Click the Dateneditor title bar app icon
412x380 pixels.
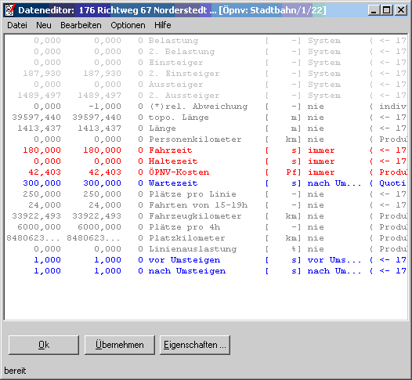[x=10, y=10]
